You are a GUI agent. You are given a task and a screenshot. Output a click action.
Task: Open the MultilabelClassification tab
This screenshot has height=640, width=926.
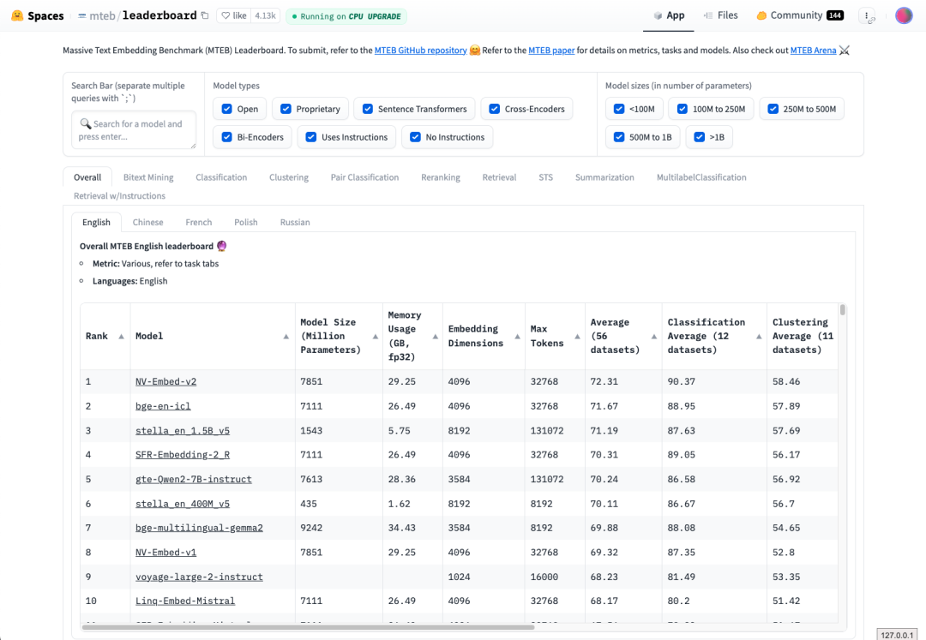pos(701,177)
